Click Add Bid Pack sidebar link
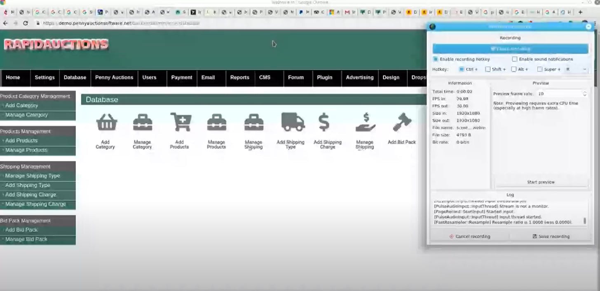 (x=21, y=230)
